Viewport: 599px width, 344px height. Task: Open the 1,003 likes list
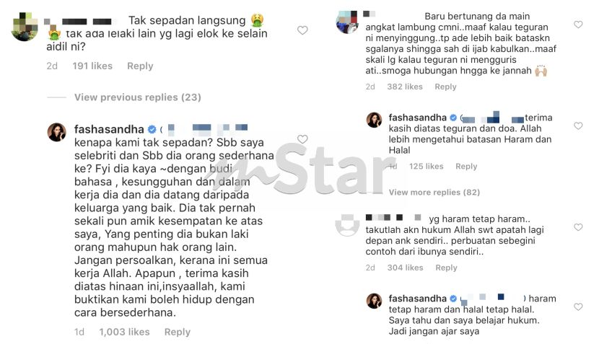125,332
